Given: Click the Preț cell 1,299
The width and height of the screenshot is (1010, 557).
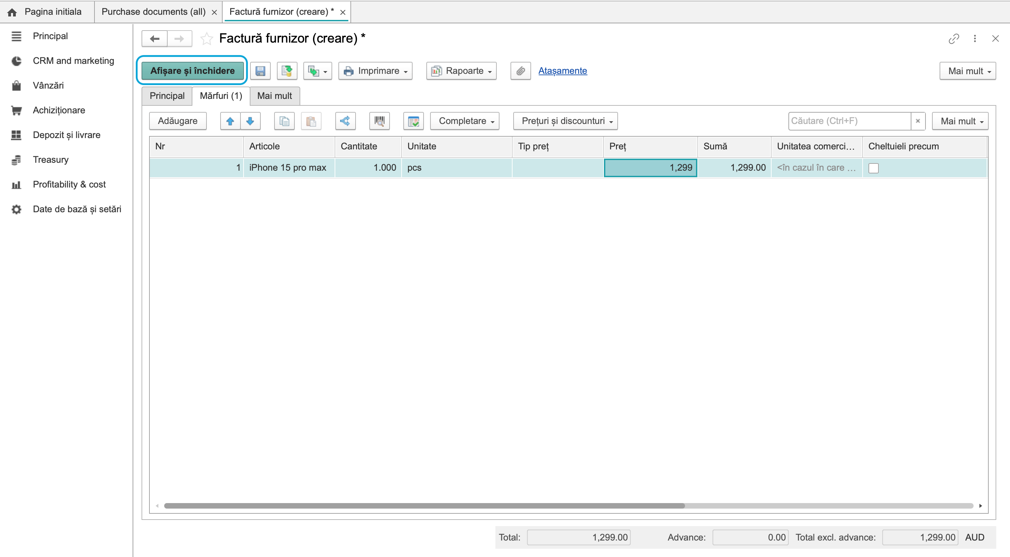Looking at the screenshot, I should point(650,168).
